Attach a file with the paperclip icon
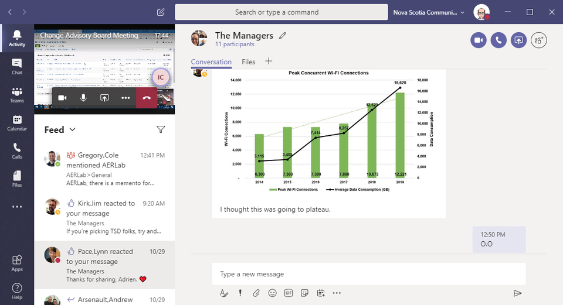563x305 pixels. (256, 293)
